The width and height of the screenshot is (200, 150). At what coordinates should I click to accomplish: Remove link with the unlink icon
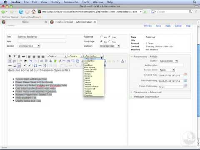(46, 61)
